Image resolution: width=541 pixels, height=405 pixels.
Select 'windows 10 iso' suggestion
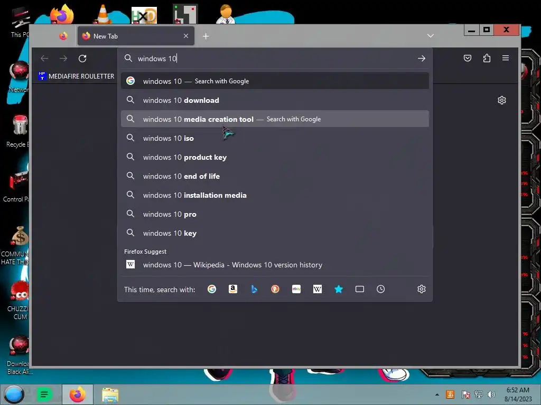point(275,138)
